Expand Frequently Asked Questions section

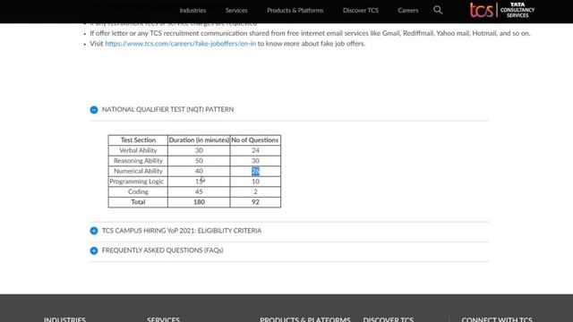[x=94, y=250]
